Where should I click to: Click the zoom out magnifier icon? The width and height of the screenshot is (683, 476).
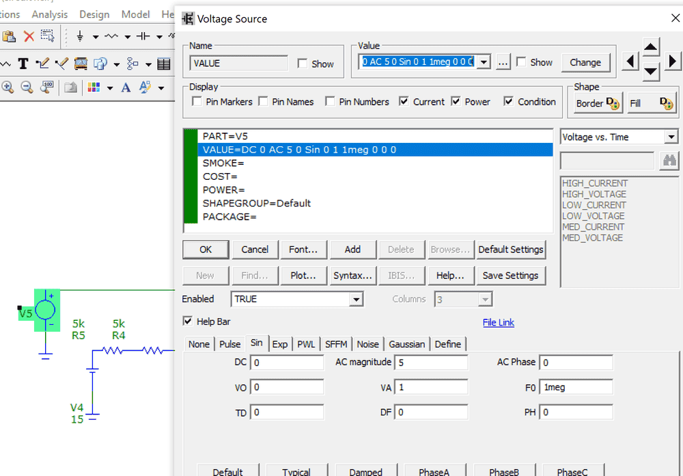click(x=27, y=88)
